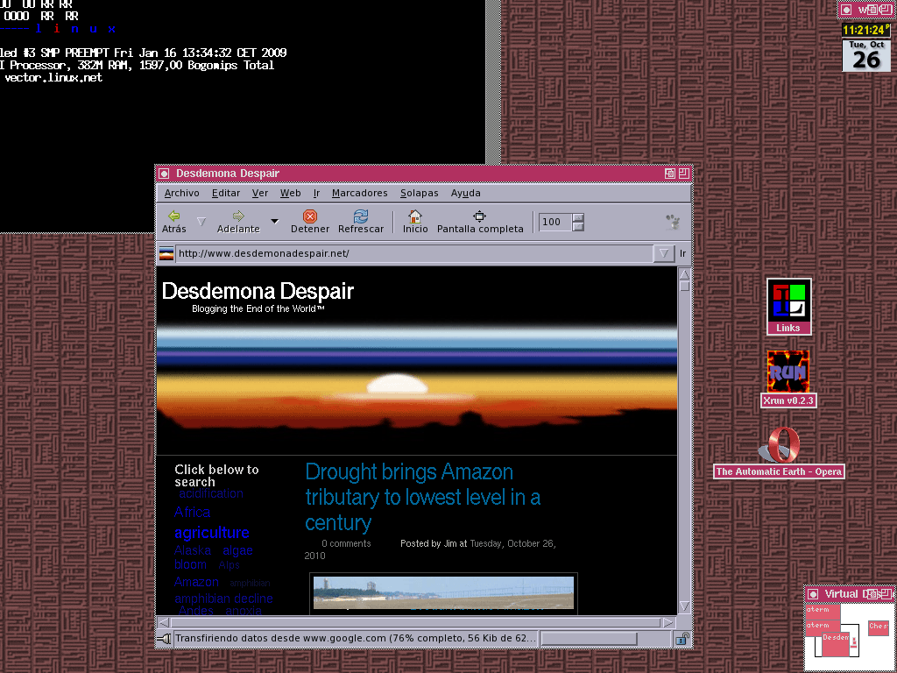This screenshot has height=673, width=897.
Task: Enter Pantalla completa fullscreen mode
Action: point(479,216)
